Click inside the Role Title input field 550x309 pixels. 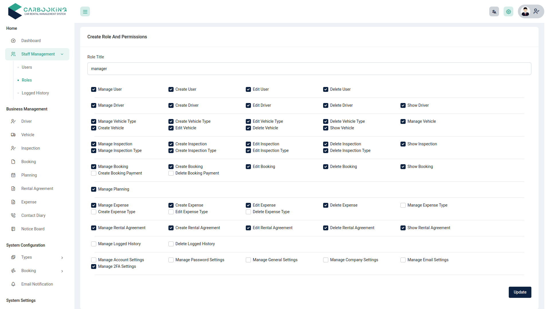(309, 69)
